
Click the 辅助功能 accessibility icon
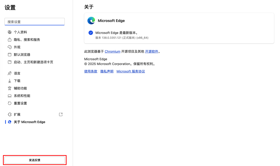(10, 88)
